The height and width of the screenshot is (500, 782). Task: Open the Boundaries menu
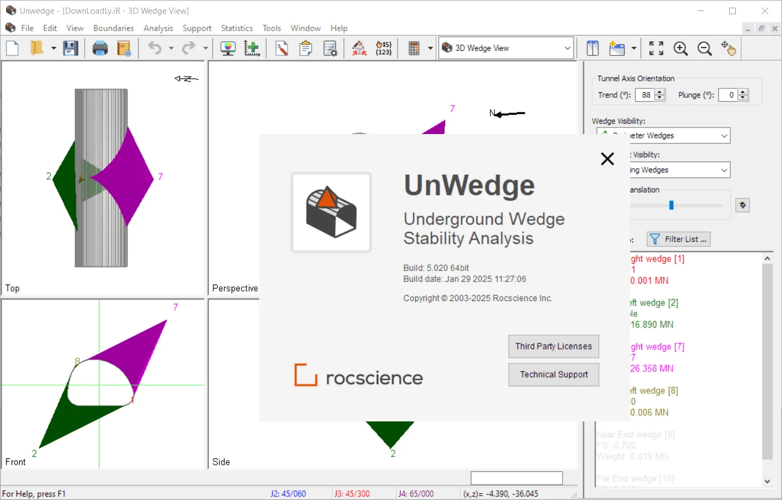point(113,28)
